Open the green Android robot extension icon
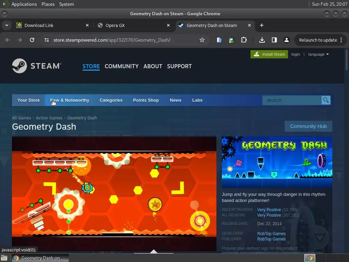This screenshot has width=349, height=262. 231,40
